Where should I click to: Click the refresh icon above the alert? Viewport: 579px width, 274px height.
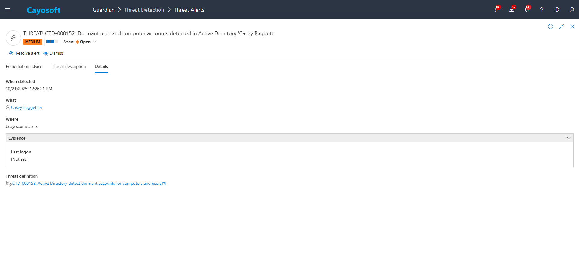[550, 27]
